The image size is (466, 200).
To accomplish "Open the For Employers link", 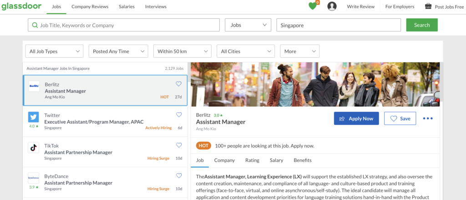I will [400, 6].
